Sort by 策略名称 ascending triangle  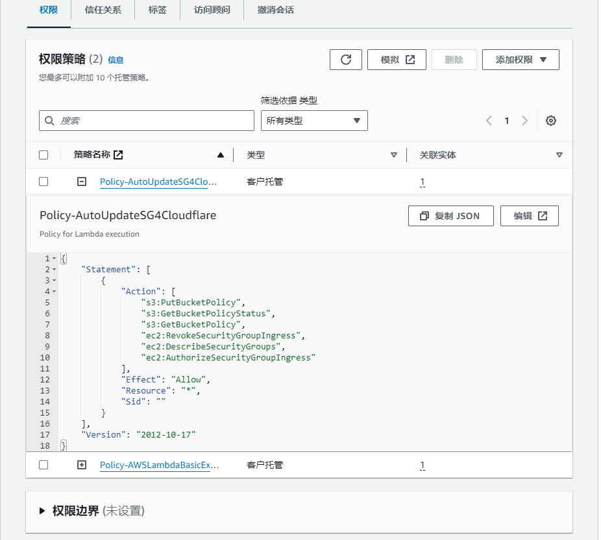(221, 155)
